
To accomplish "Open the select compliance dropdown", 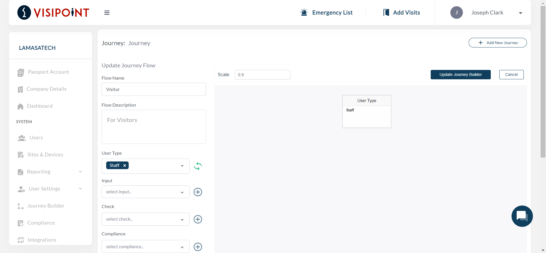I will (145, 247).
